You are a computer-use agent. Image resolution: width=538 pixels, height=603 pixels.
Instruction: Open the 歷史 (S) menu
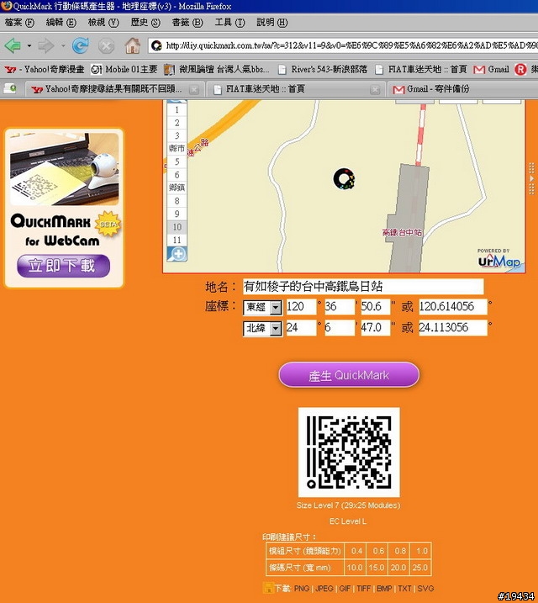145,23
